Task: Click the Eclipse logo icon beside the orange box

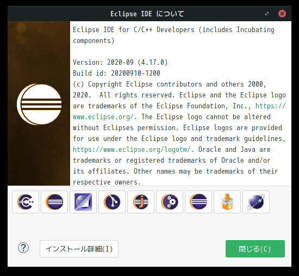Action: click(198, 202)
